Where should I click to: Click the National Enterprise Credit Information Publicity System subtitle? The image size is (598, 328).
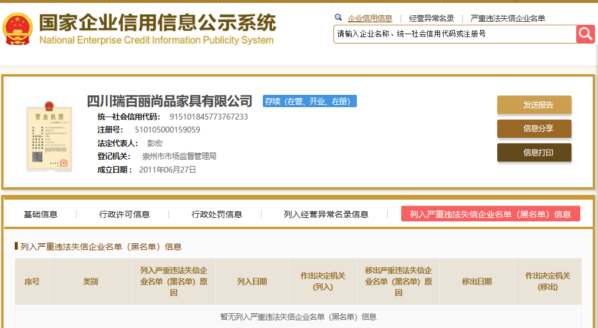tap(156, 40)
